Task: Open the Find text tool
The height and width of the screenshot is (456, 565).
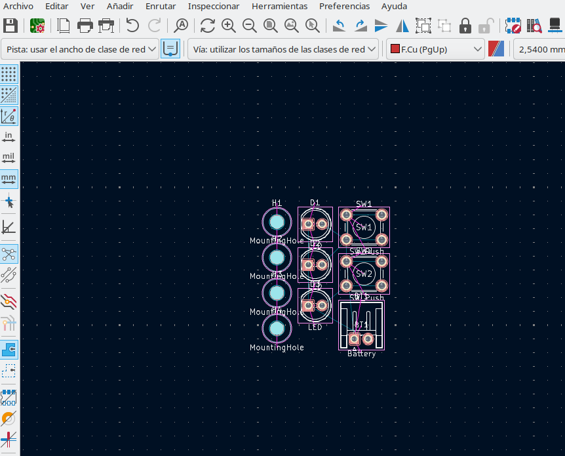Action: 180,26
